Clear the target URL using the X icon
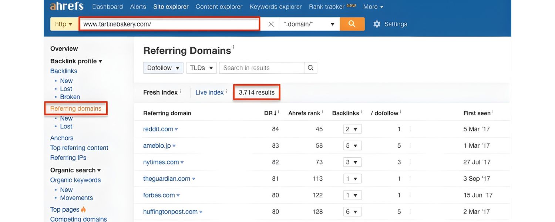This screenshot has height=222, width=555. (271, 24)
